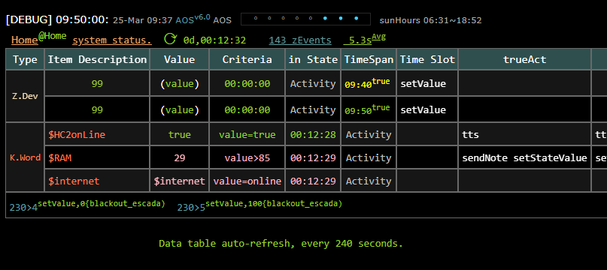Click (value) in the 09:40 row
Viewport: 607px width, 270px height.
(179, 83)
